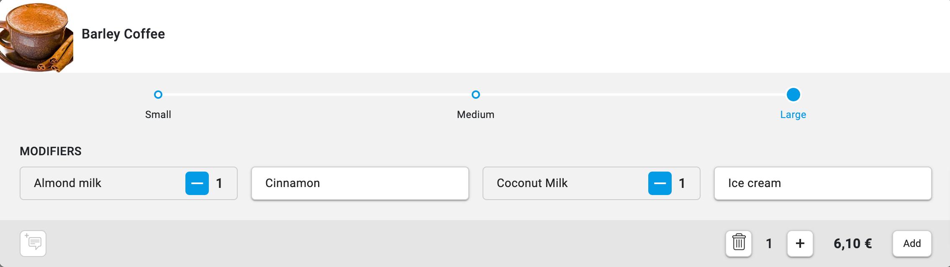The height and width of the screenshot is (267, 950).
Task: Click the Small size label
Action: coord(158,115)
